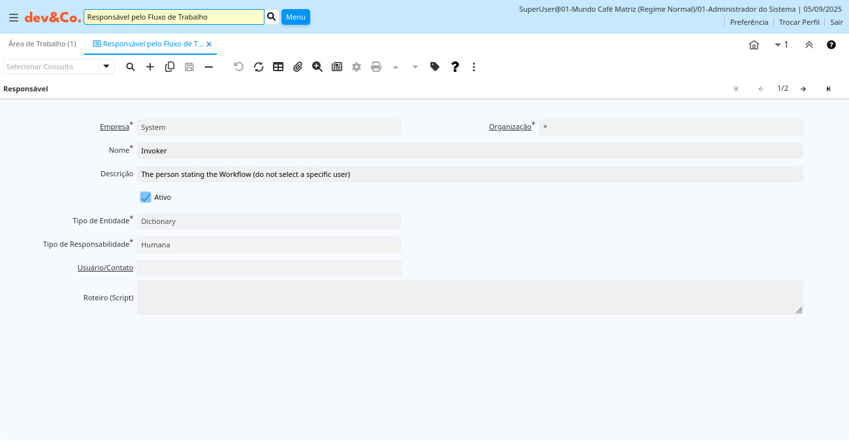Click the New Record plus icon

coord(150,67)
